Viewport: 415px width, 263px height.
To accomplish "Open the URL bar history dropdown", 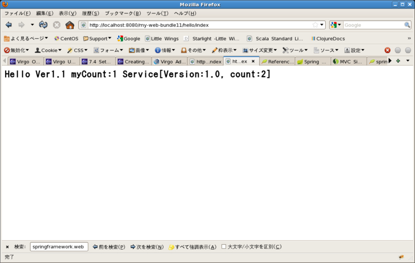I will (322, 25).
